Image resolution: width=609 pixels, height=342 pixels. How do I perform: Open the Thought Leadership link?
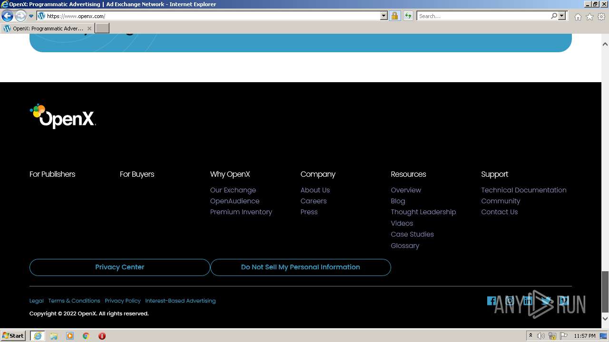(423, 212)
